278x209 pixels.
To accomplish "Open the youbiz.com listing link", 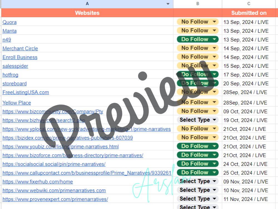I will point(61,147).
